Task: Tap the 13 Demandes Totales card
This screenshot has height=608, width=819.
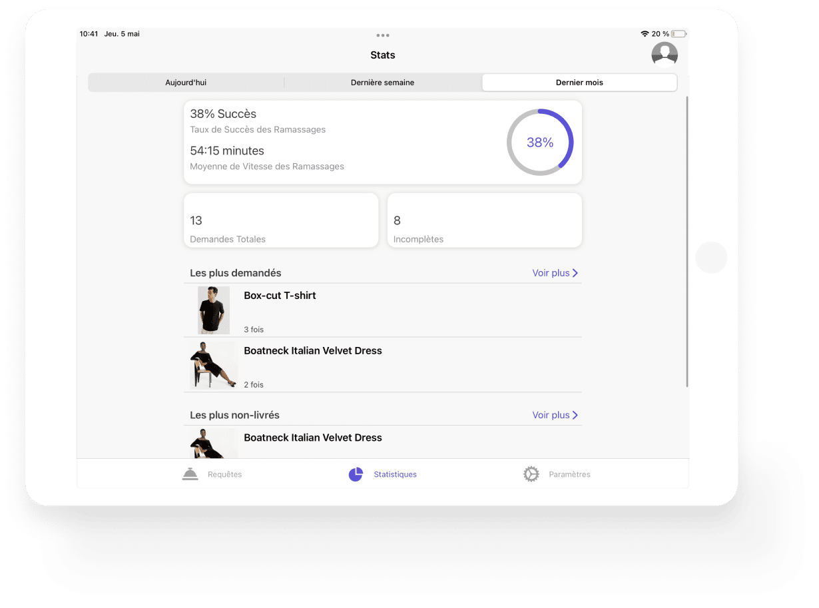Action: [x=281, y=220]
